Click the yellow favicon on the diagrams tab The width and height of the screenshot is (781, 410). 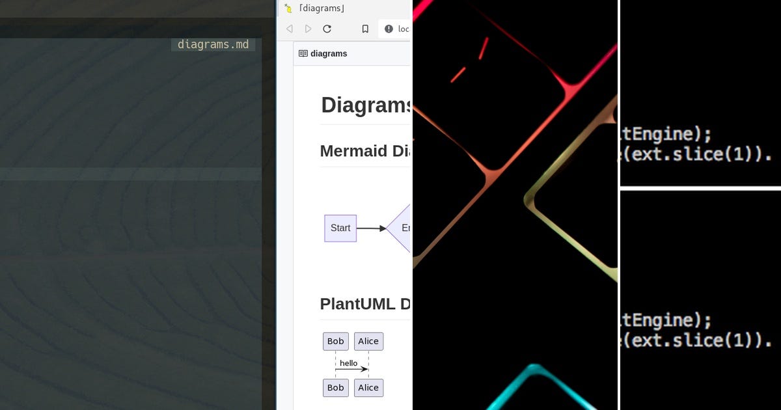coord(288,8)
